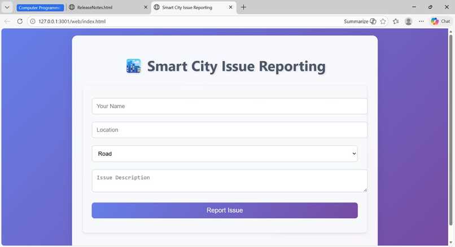Open the Favorites list icon
This screenshot has height=247, width=455.
coord(396,21)
